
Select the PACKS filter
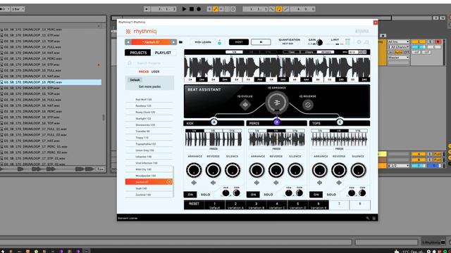coord(144,72)
